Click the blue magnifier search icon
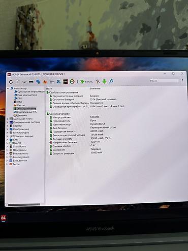This screenshot has height=251, width=188. tap(111, 81)
